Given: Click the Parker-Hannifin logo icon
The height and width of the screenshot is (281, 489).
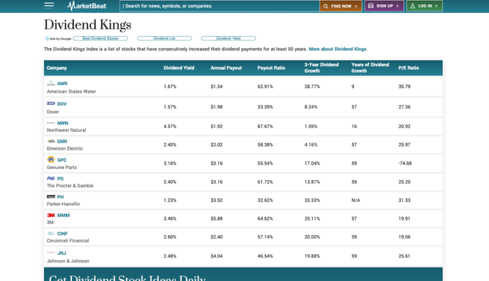Looking at the screenshot, I should pyautogui.click(x=51, y=197).
